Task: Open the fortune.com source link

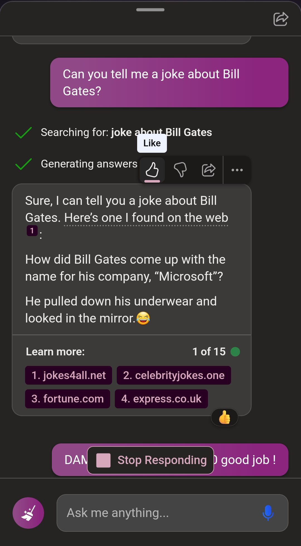Action: 67,399
